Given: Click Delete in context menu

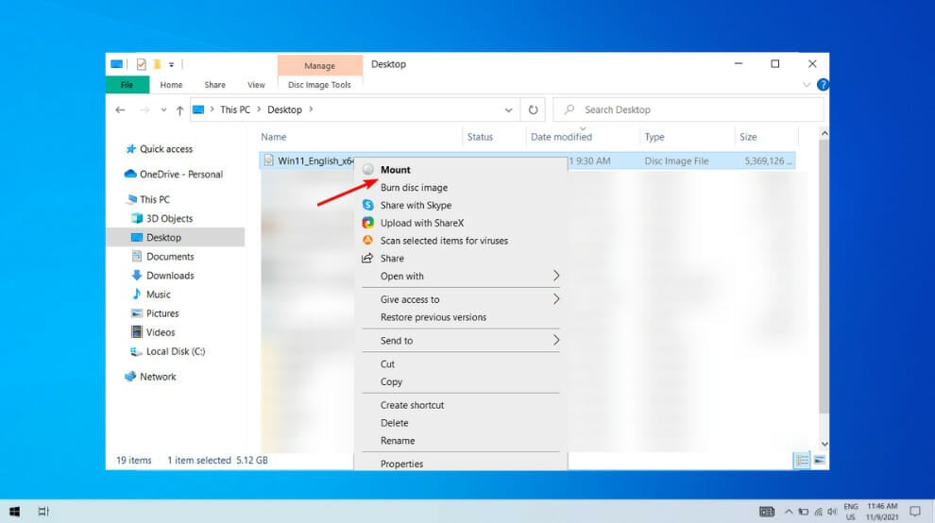Looking at the screenshot, I should tap(394, 423).
